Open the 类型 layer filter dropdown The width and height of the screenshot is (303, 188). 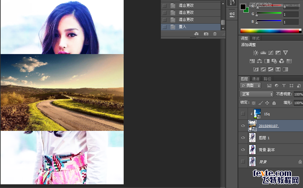(250, 85)
